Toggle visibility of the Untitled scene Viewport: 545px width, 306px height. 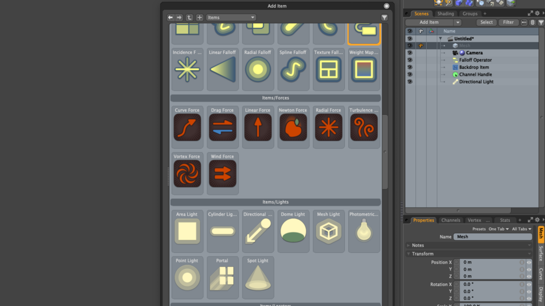(x=410, y=38)
